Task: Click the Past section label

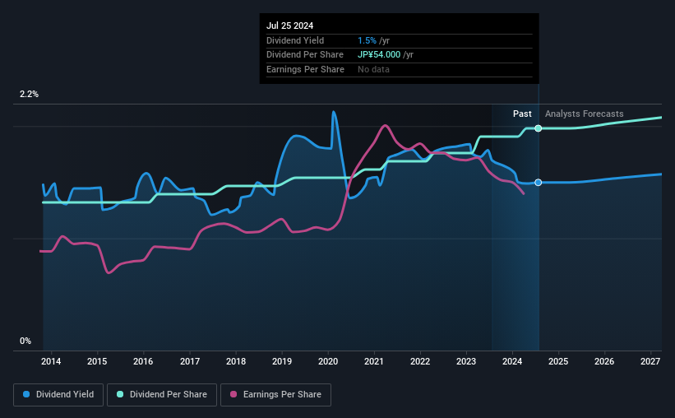Action: coord(522,114)
